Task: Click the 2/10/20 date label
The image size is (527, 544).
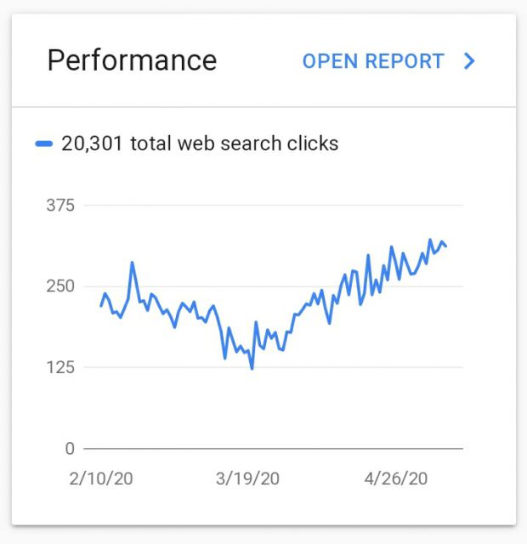Action: point(101,479)
